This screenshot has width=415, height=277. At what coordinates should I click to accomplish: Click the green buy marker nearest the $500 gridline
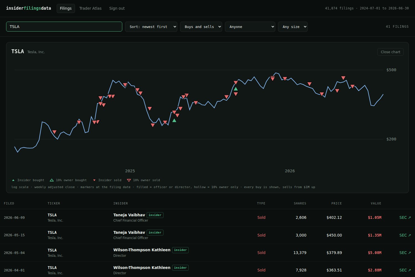[x=236, y=89]
